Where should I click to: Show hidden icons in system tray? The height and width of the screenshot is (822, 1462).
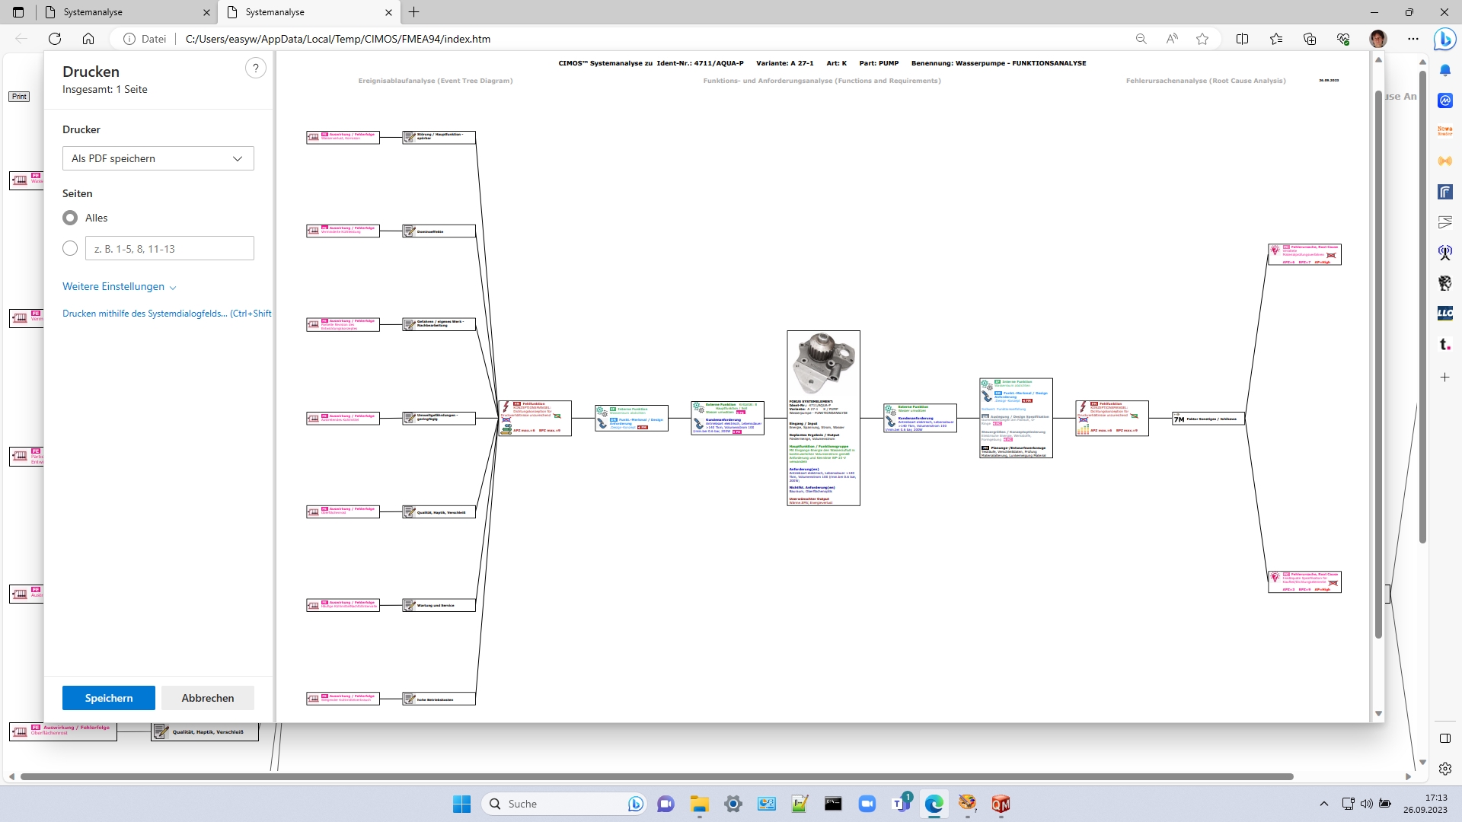[1323, 804]
